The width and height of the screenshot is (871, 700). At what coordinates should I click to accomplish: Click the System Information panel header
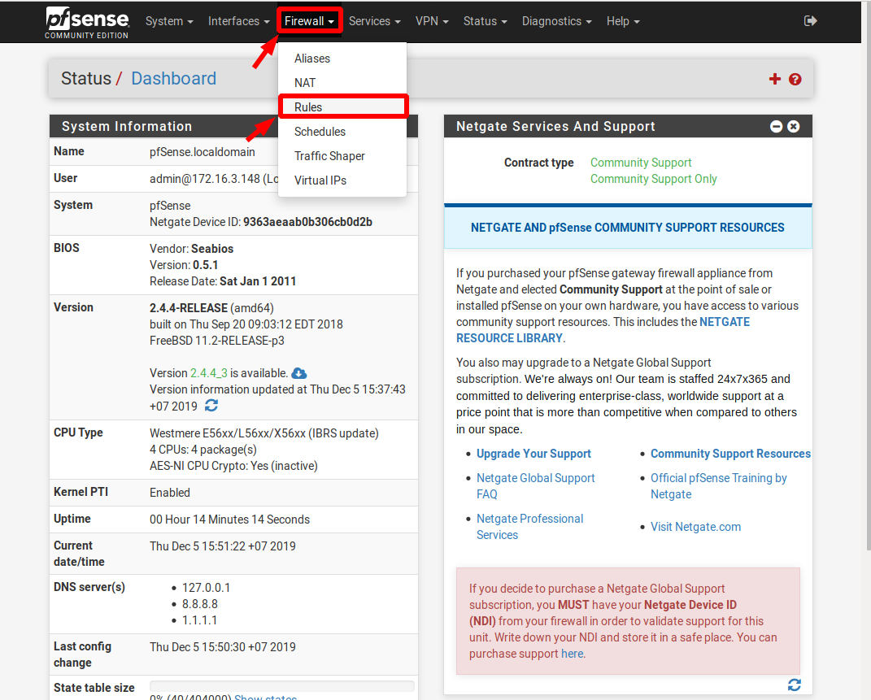(x=233, y=127)
